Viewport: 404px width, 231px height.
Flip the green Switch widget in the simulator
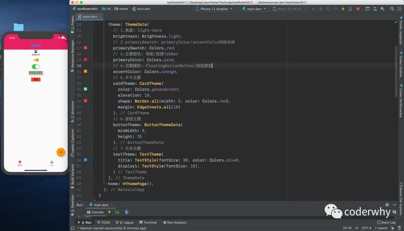point(36,66)
